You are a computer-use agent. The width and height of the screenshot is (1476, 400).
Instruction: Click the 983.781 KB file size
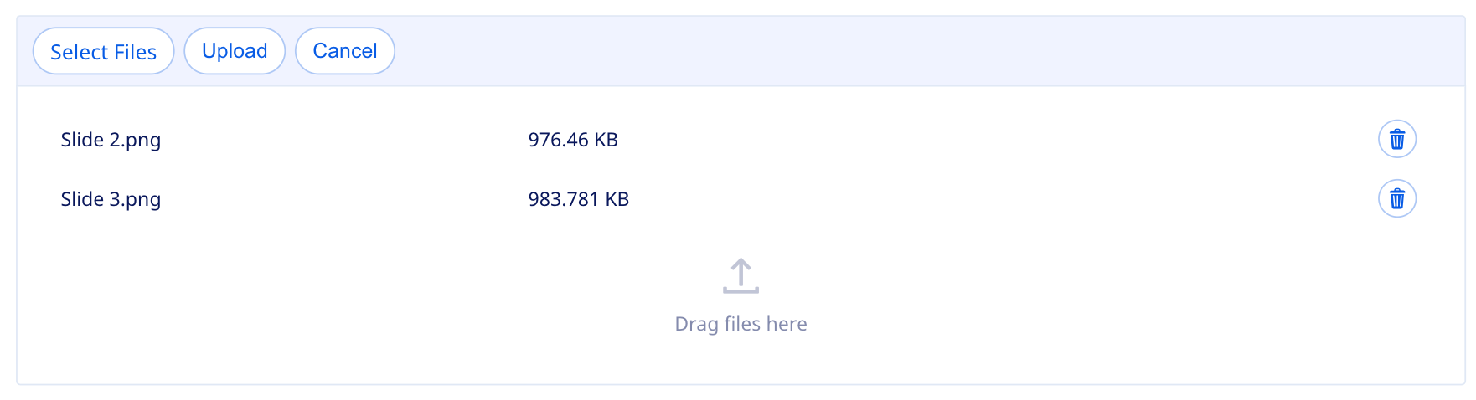click(x=578, y=199)
